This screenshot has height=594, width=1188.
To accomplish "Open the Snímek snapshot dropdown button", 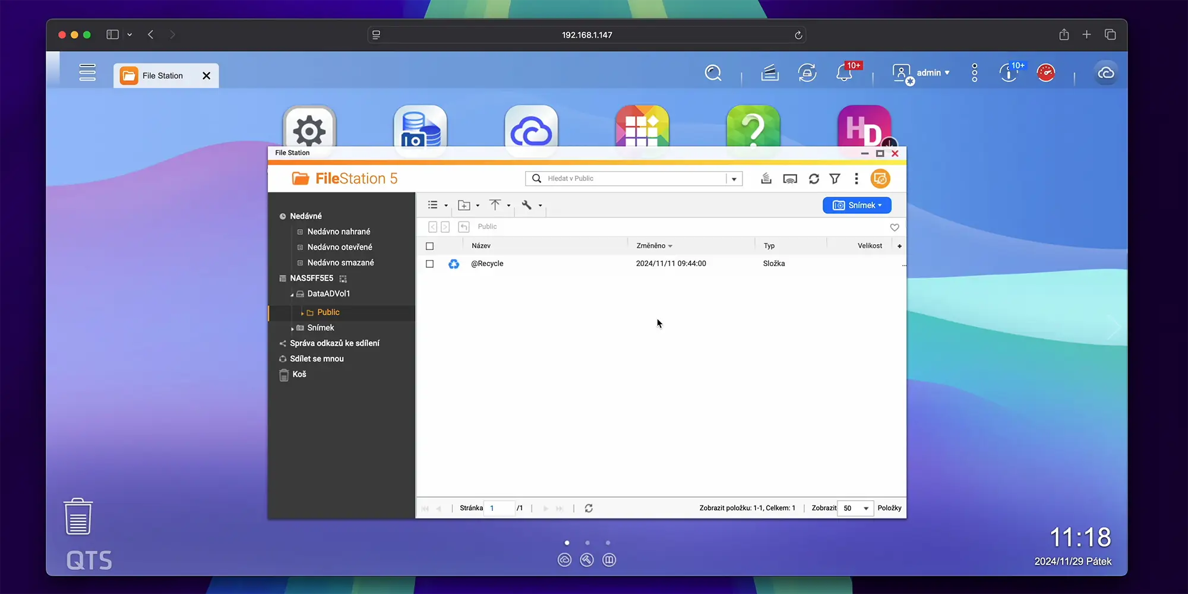I will (x=857, y=206).
